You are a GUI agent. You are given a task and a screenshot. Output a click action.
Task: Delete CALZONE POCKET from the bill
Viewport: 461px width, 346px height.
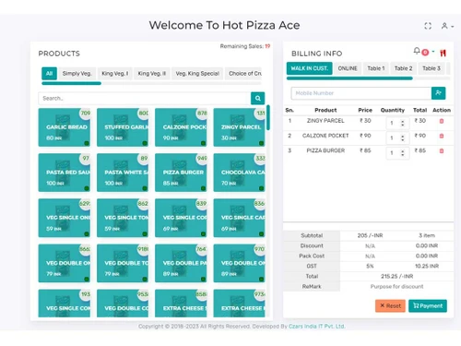[442, 136]
